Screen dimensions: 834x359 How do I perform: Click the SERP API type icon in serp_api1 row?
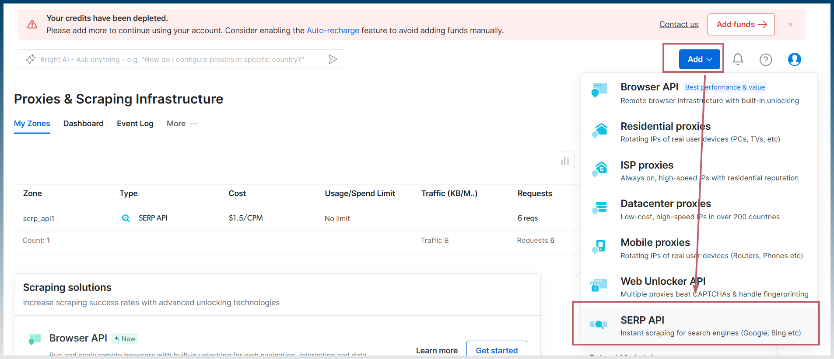126,218
